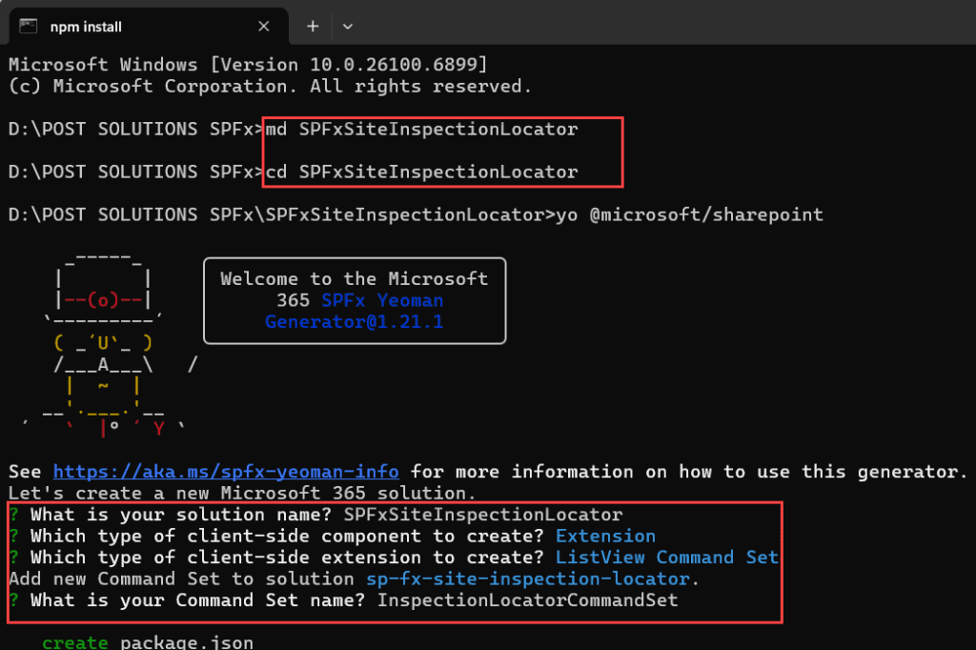This screenshot has width=976, height=650.
Task: Open a new terminal tab with plus button
Action: coord(313,26)
